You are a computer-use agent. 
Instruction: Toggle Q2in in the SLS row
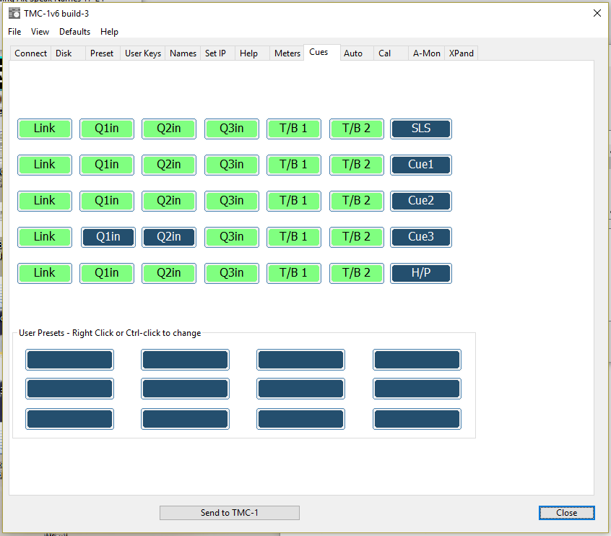169,129
